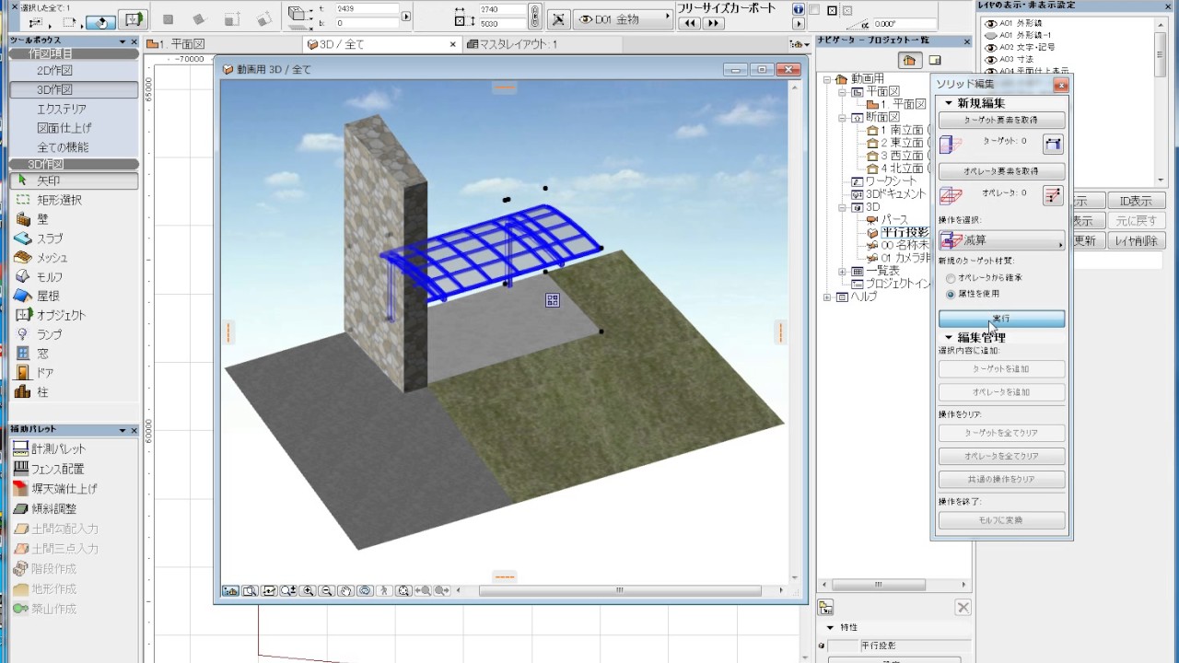Open the 減算 operation dropdown
This screenshot has width=1179, height=663.
1001,241
